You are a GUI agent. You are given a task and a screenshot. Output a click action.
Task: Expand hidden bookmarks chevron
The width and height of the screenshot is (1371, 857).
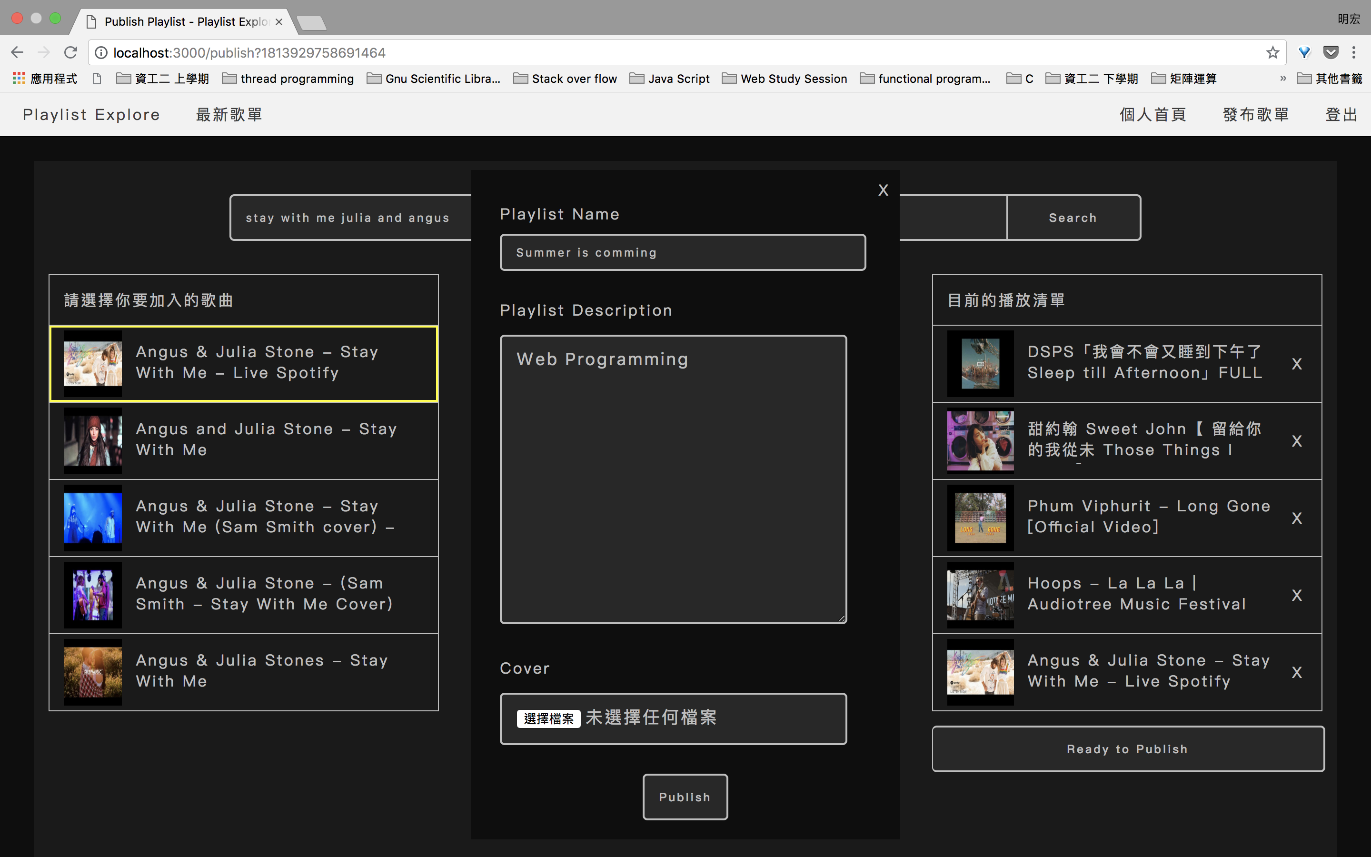(1282, 79)
